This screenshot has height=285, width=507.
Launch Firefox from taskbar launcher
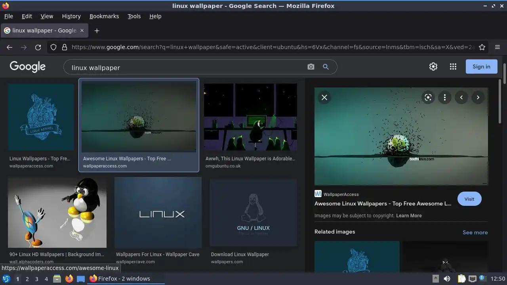(69, 279)
